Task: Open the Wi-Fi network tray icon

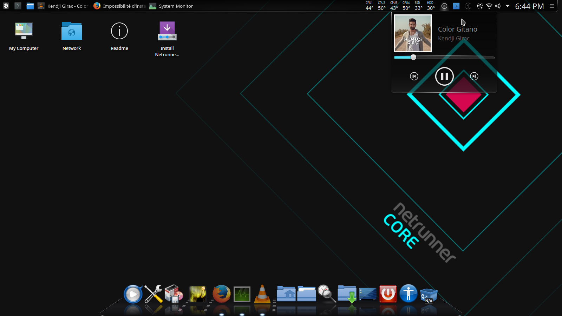Action: click(x=489, y=6)
